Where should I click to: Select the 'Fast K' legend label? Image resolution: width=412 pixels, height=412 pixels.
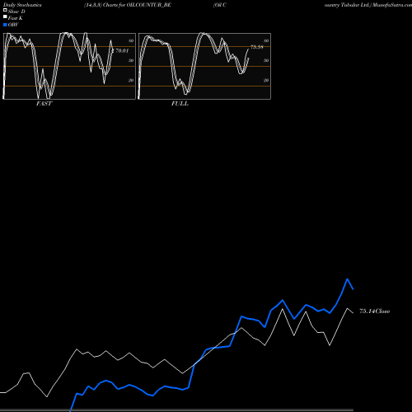tap(16, 18)
